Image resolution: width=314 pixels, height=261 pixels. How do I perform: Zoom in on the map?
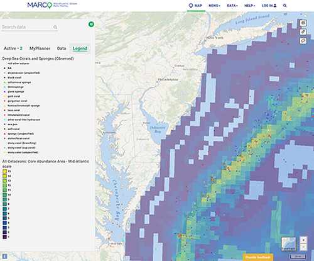(303, 240)
